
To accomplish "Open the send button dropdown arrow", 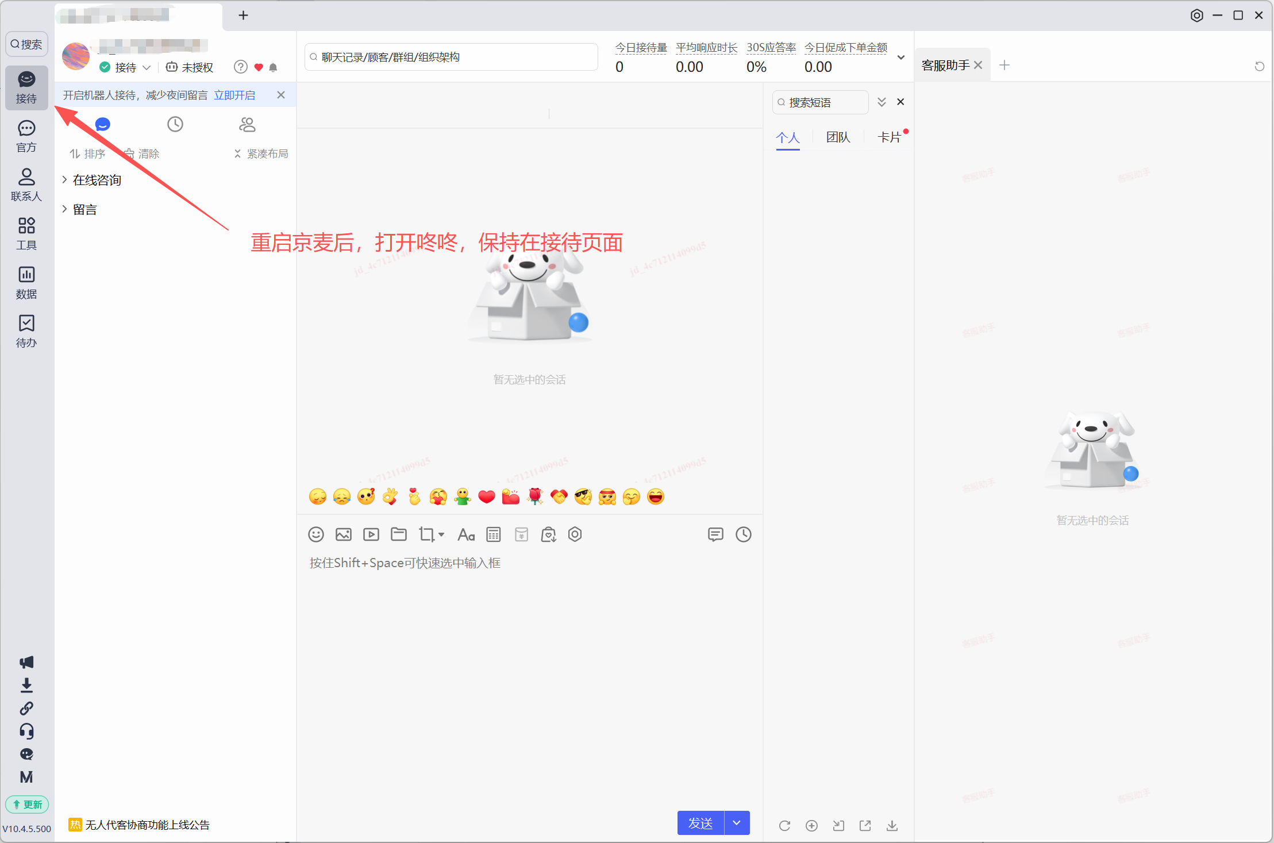I will (x=737, y=823).
